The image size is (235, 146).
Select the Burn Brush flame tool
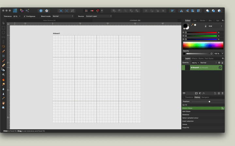[3, 80]
